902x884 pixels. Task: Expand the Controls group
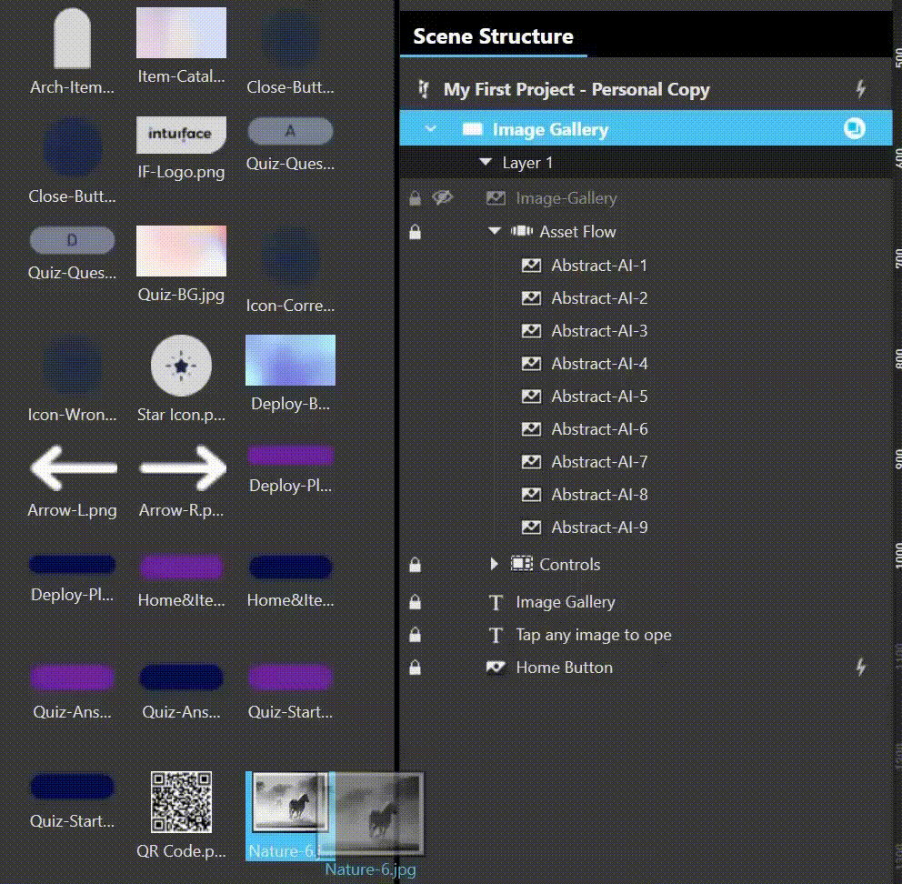coord(494,564)
